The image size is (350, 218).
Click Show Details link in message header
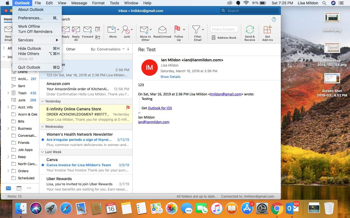170,77
